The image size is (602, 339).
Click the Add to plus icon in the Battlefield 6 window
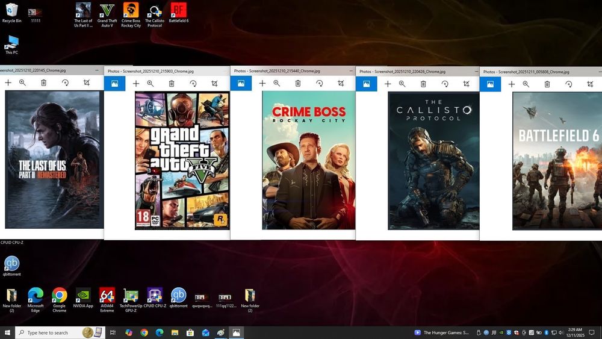512,84
